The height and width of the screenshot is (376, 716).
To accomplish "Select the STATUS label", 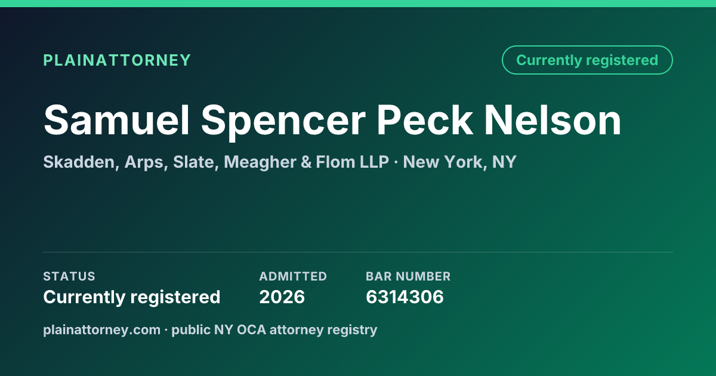I will pyautogui.click(x=69, y=276).
